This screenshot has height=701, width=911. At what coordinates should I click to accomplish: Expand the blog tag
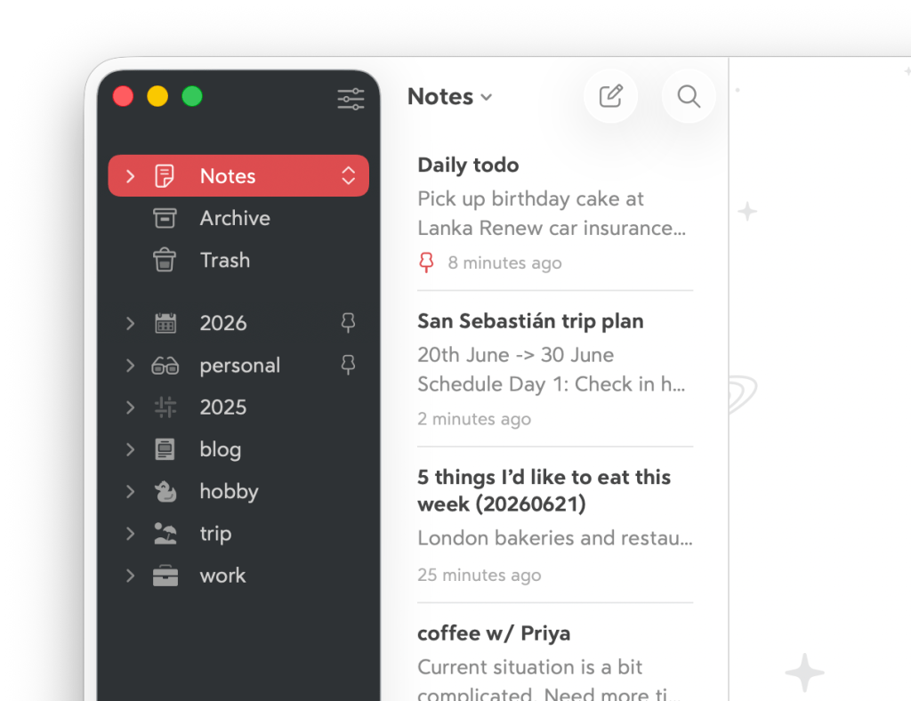click(131, 449)
